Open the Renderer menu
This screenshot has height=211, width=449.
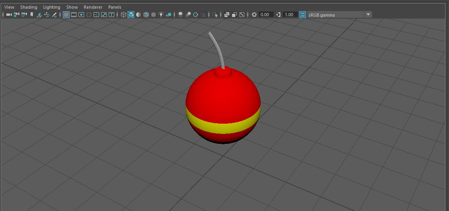pos(93,7)
